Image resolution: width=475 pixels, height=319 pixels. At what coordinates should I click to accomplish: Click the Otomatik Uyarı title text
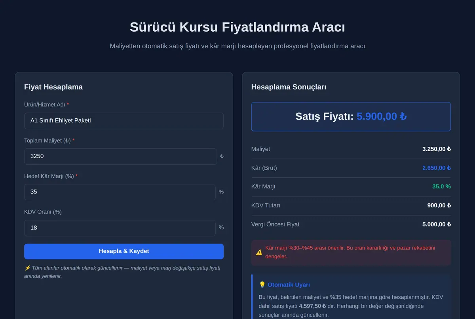pos(289,285)
